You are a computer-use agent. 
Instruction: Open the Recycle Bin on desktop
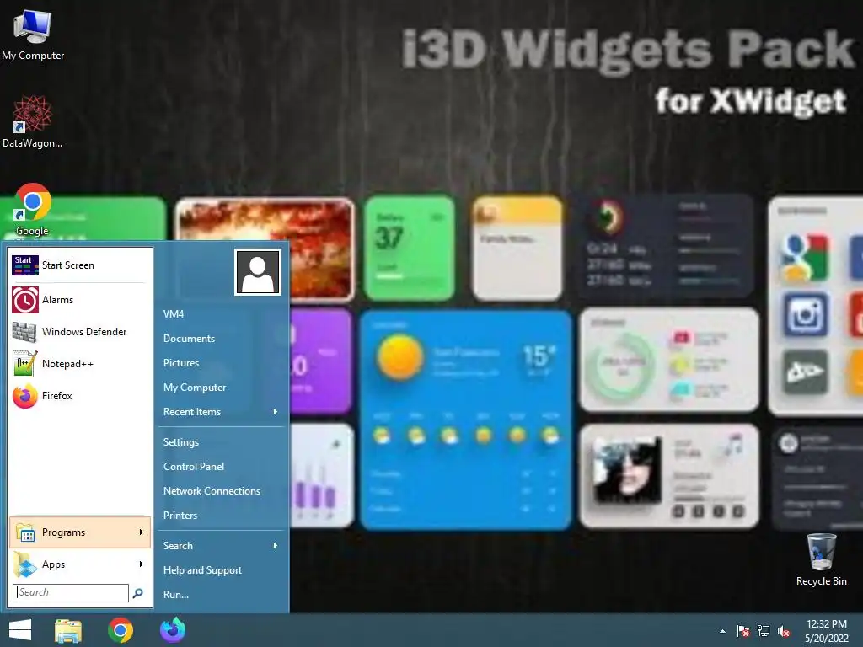tap(821, 560)
